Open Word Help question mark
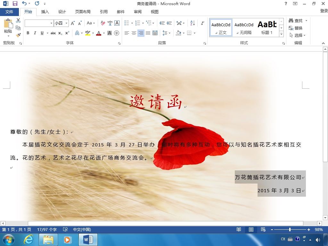 pyautogui.click(x=286, y=3)
